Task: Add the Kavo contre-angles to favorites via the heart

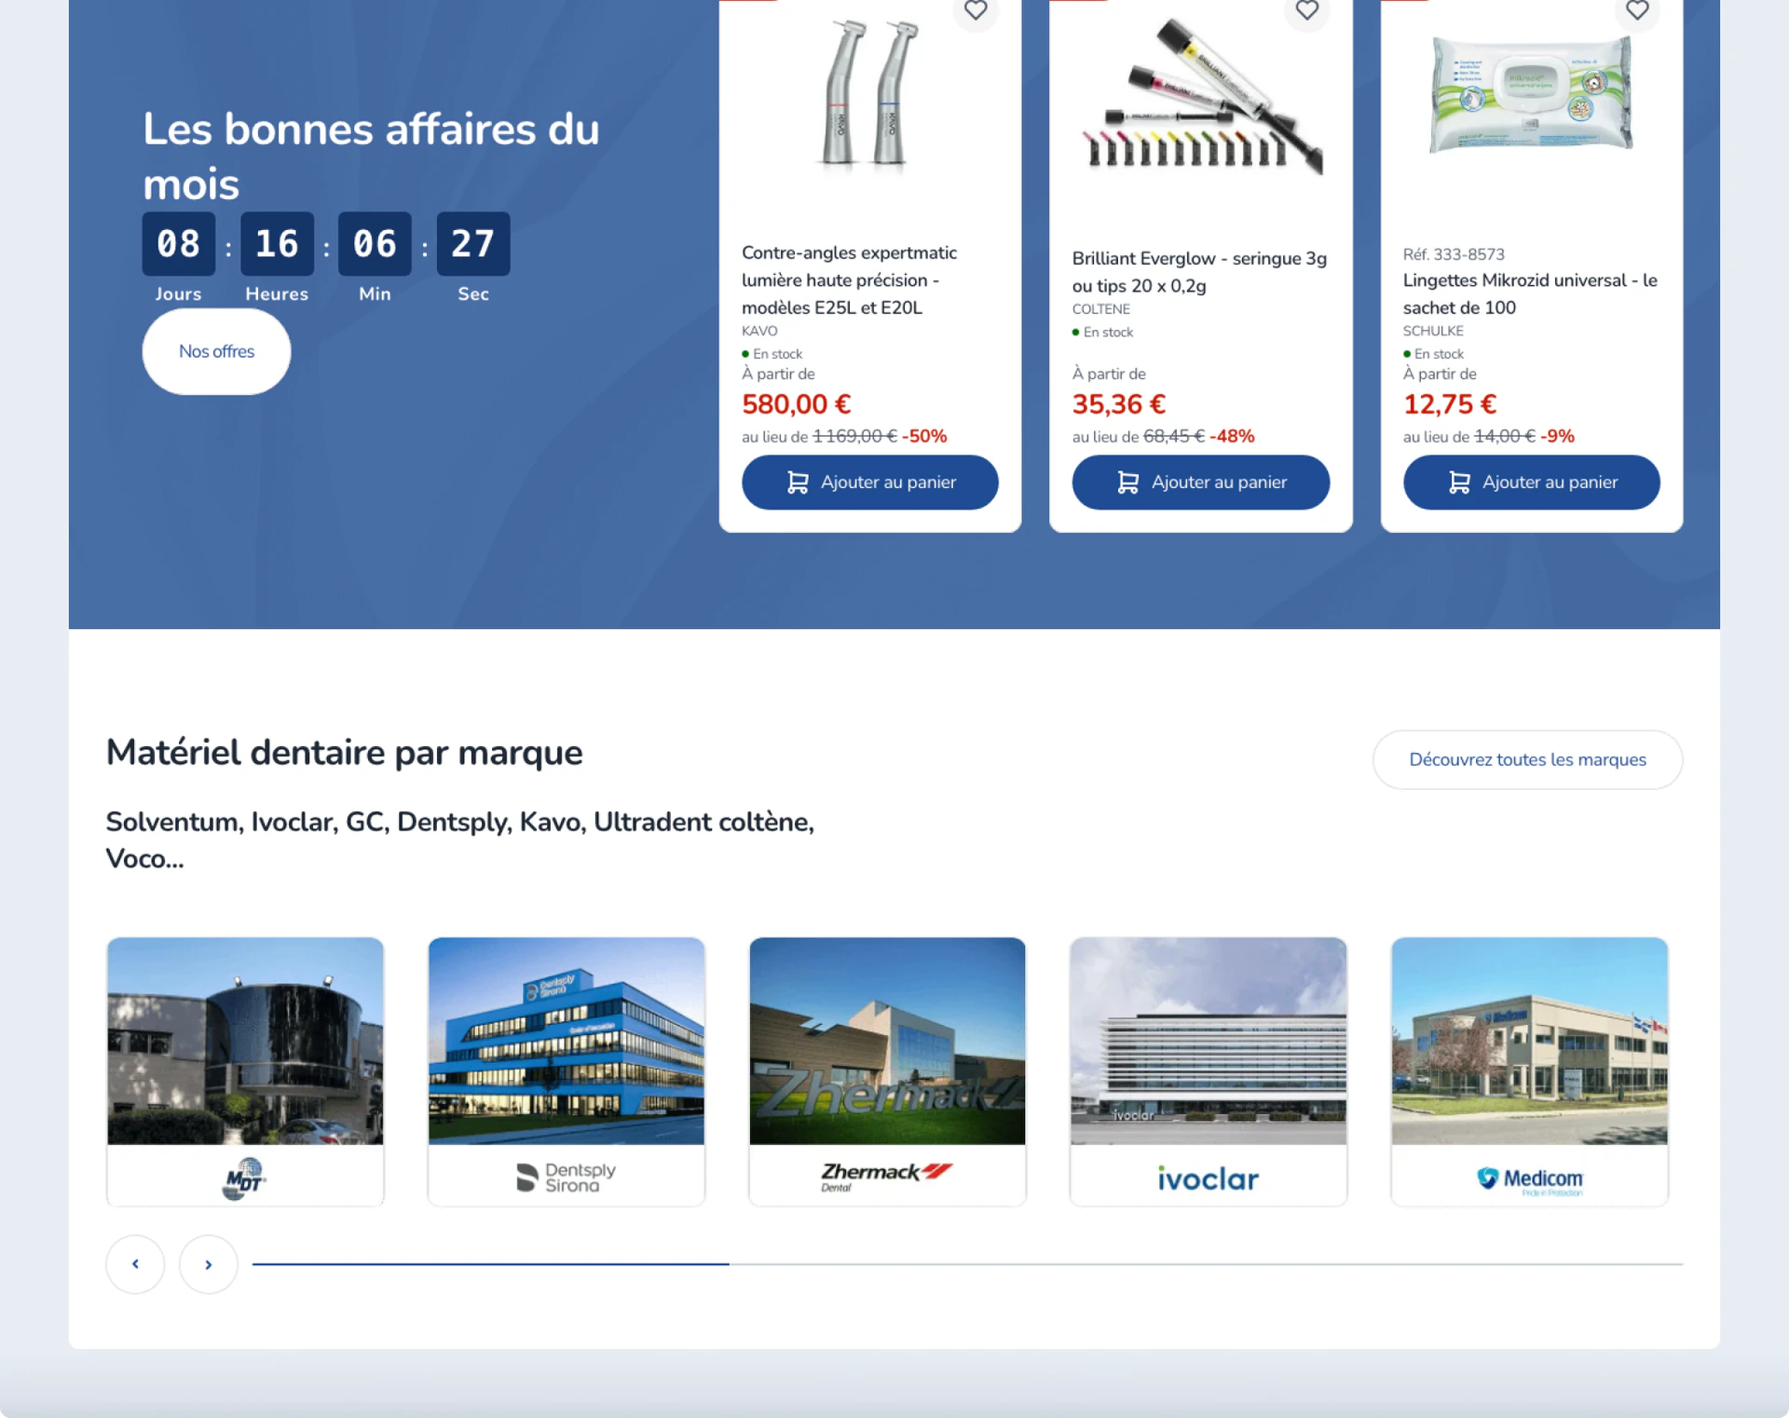Action: pos(976,10)
